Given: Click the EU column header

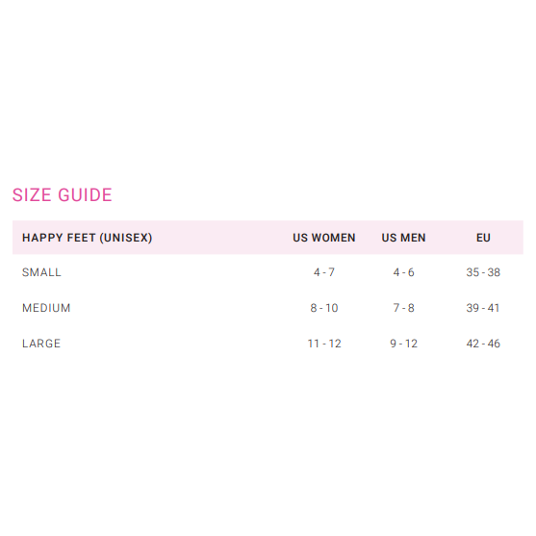Looking at the screenshot, I should click(x=483, y=238).
